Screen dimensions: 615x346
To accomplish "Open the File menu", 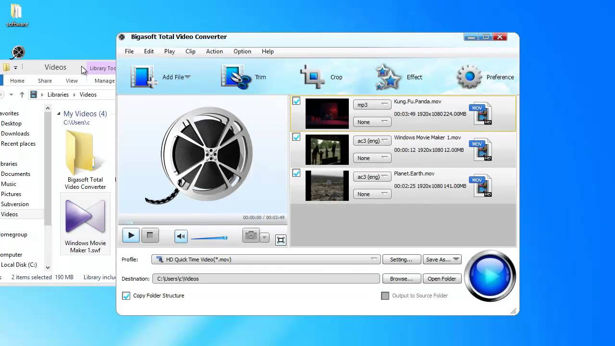I will pyautogui.click(x=129, y=51).
